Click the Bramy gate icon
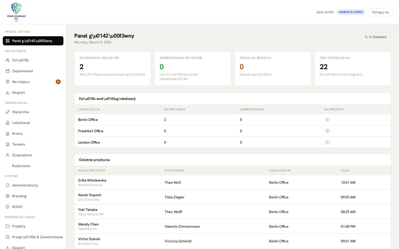This screenshot has height=249, width=399. tap(8, 134)
